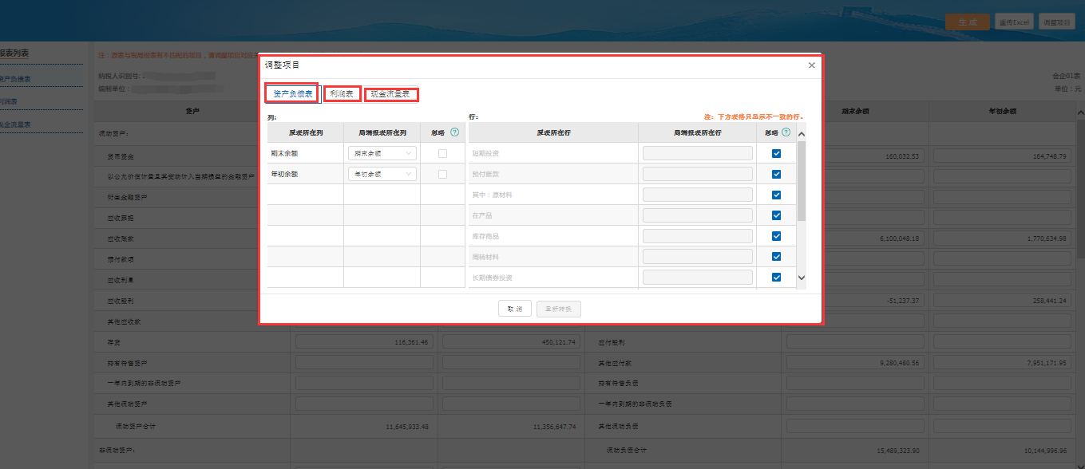Click background field with value 258,441.24
1085x469 pixels.
(1001, 301)
